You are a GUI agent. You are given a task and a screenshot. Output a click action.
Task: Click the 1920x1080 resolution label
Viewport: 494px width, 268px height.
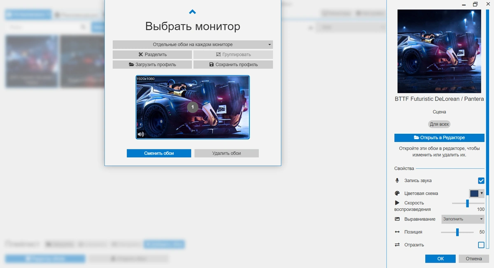146,79
